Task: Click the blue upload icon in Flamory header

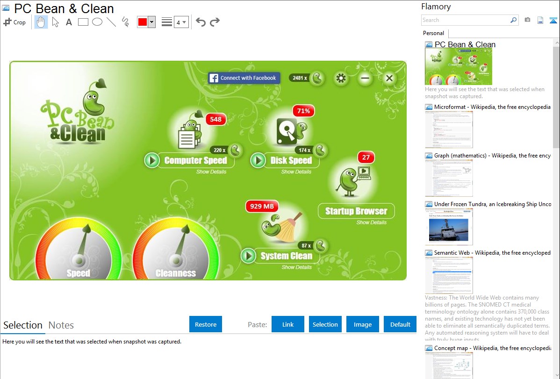Action: click(553, 20)
